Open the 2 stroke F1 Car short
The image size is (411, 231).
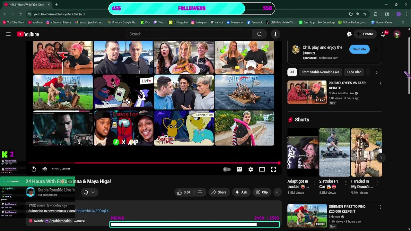[x=335, y=152]
